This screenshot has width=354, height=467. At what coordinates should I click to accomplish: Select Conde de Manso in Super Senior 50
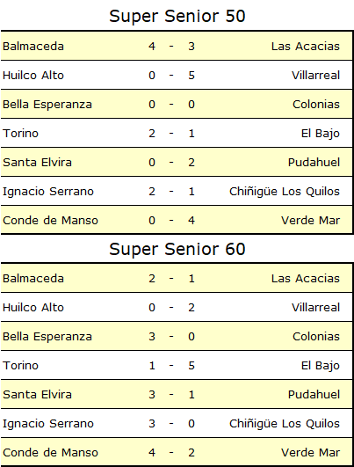pos(50,221)
